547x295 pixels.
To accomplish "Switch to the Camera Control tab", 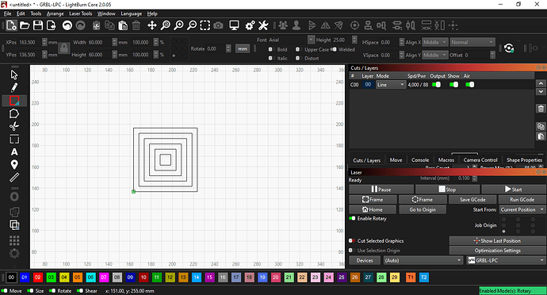I will (480, 160).
